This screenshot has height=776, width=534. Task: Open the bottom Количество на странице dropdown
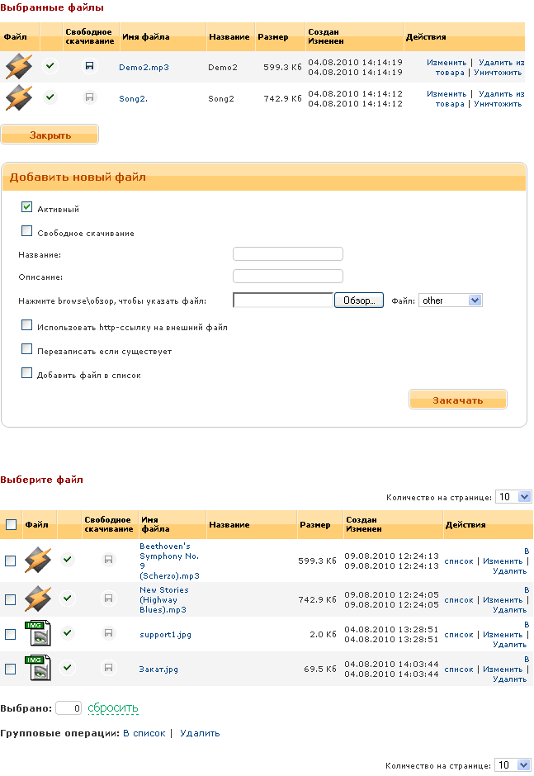pos(513,765)
